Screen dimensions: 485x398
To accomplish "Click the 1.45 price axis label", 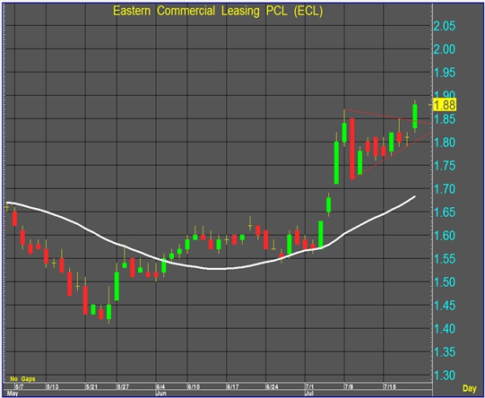I will pyautogui.click(x=445, y=306).
